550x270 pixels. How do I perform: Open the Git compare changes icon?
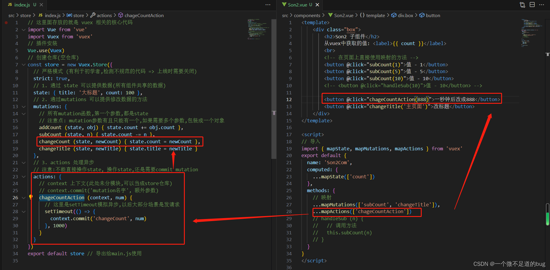click(522, 5)
